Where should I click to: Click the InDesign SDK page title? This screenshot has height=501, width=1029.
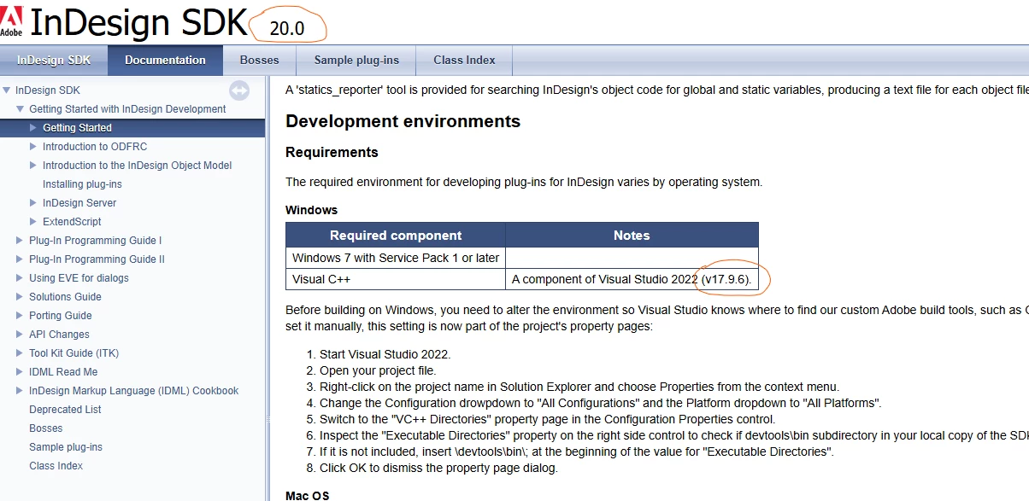pyautogui.click(x=138, y=23)
